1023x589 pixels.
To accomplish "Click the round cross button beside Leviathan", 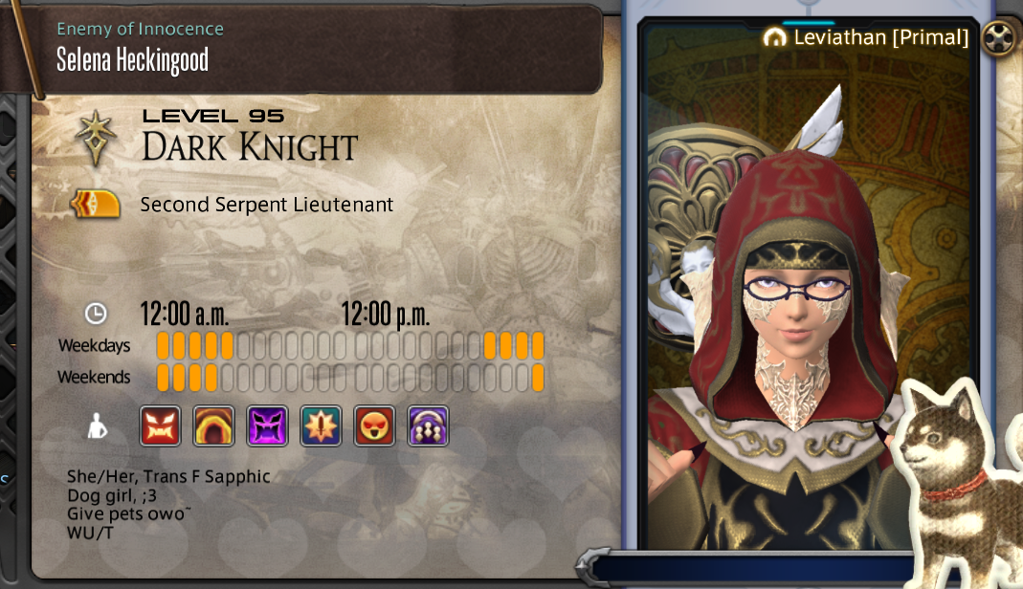I will coord(999,38).
